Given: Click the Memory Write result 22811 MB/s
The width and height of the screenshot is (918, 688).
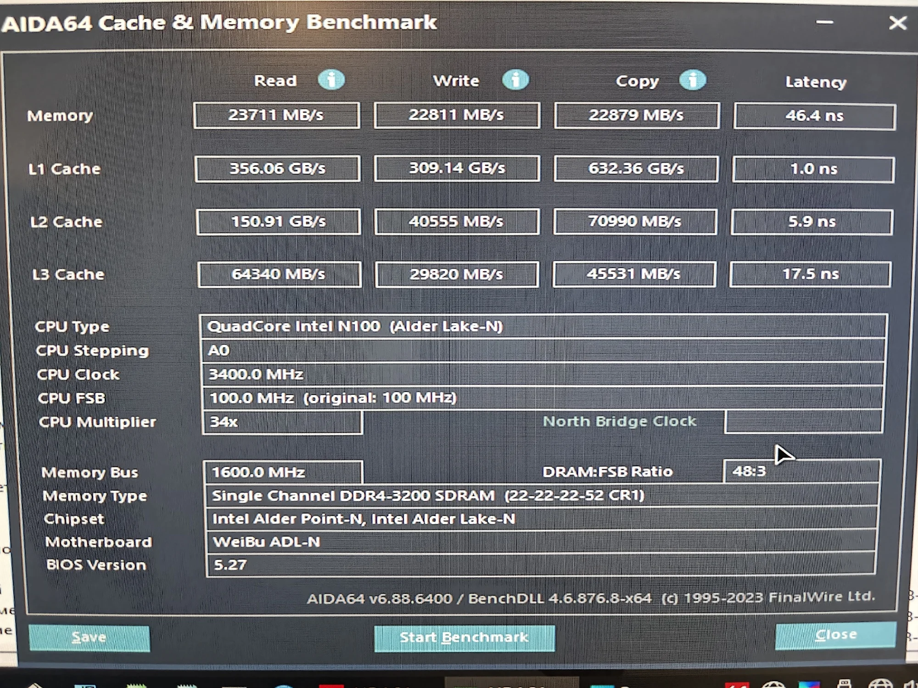Looking at the screenshot, I should [456, 115].
